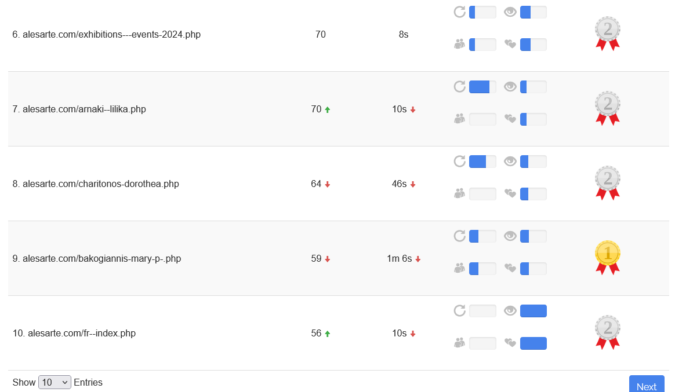Click the people icon in exhibitions-events-2024 row
675x392 pixels.
pyautogui.click(x=459, y=44)
